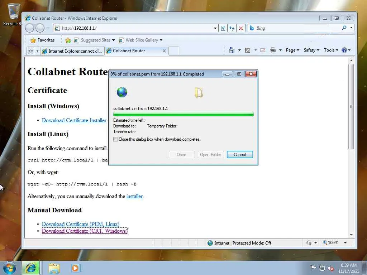Click the IE Back navigation button
The width and height of the screenshot is (367, 275).
tap(29, 28)
